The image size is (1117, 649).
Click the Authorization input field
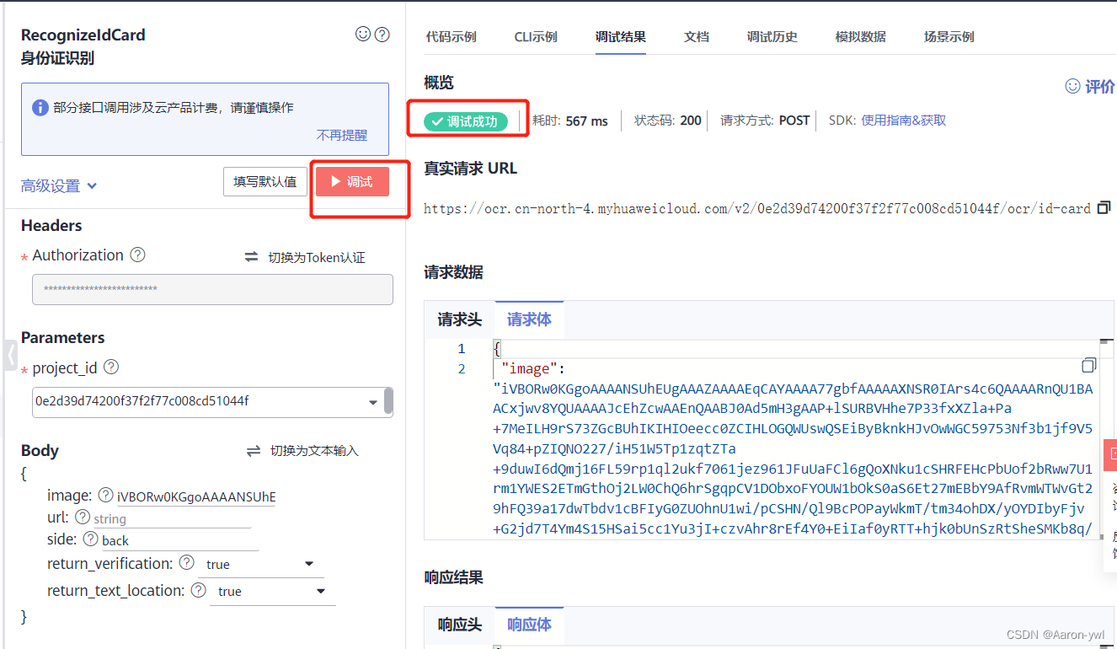pyautogui.click(x=212, y=289)
